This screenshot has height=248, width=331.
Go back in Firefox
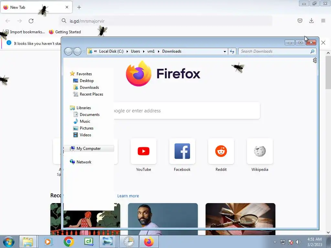tap(8, 21)
